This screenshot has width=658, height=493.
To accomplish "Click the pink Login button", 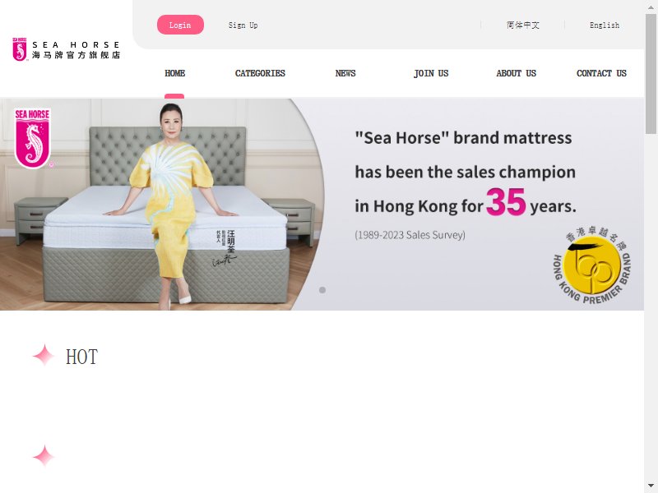I will pos(180,25).
